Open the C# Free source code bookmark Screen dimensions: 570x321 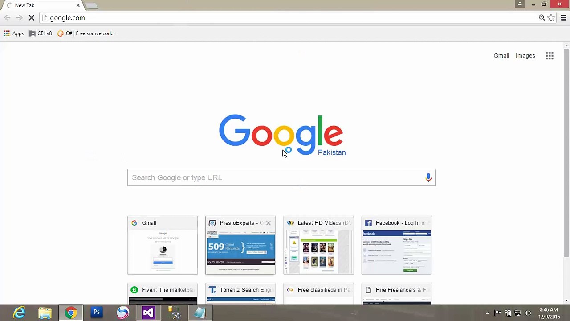(x=86, y=33)
